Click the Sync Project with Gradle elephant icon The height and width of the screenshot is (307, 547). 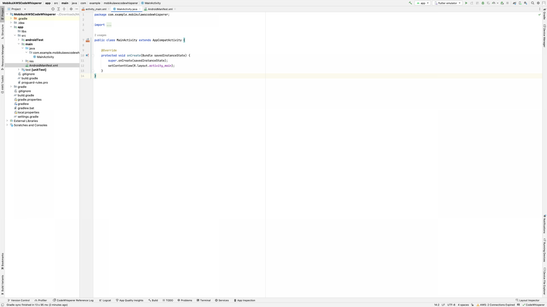coord(514,3)
